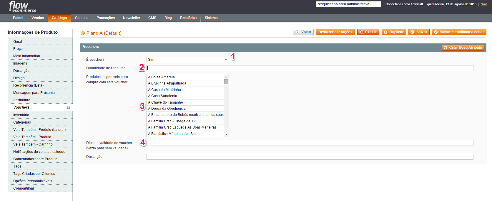Select 'A Família Urso Esquece As Boas Maneiras'
The height and width of the screenshot is (201, 492).
(x=185, y=127)
